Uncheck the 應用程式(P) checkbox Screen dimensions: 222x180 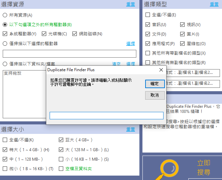(x=148, y=44)
